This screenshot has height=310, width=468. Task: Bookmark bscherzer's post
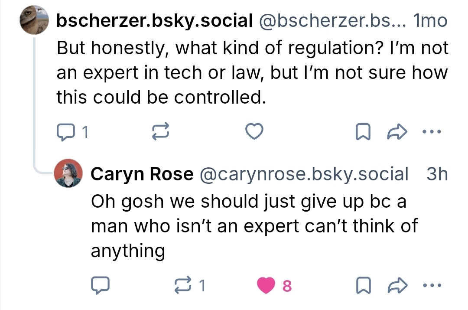point(362,132)
